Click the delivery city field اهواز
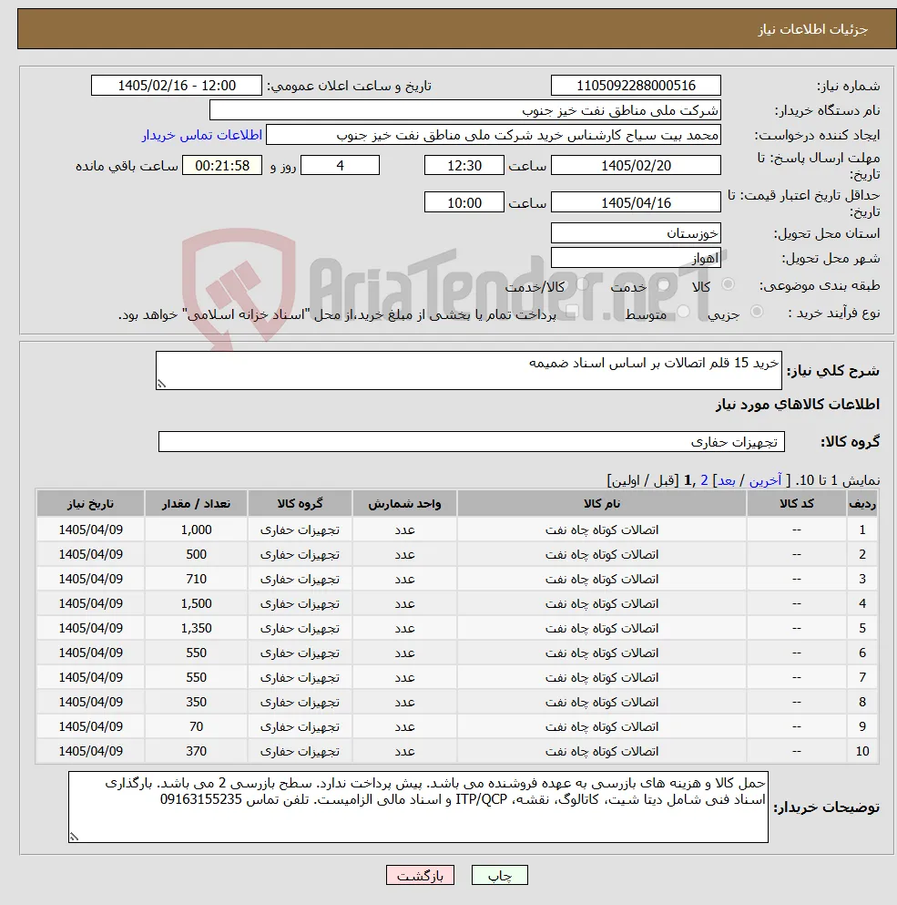The image size is (897, 905). (x=636, y=258)
